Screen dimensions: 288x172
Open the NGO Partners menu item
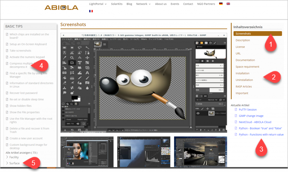tap(206, 4)
